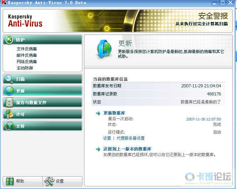The image size is (237, 189).
Task: Click the headset support icon
Action: click(x=9, y=126)
